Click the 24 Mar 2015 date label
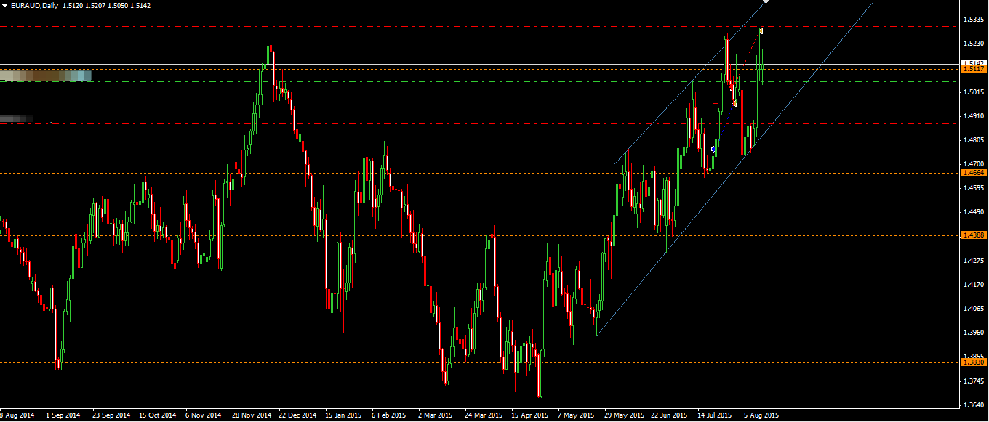The height and width of the screenshot is (422, 989). coord(484,416)
